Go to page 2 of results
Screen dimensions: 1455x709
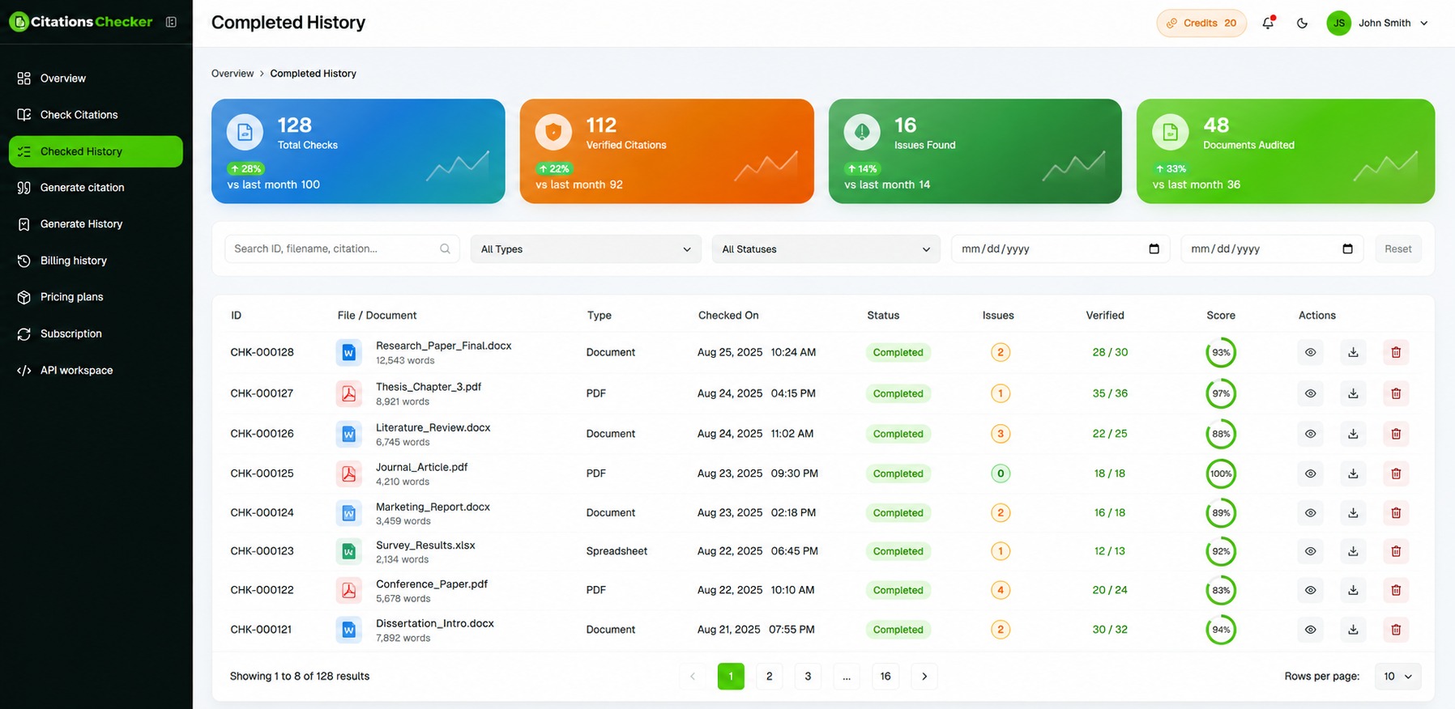[x=769, y=677]
